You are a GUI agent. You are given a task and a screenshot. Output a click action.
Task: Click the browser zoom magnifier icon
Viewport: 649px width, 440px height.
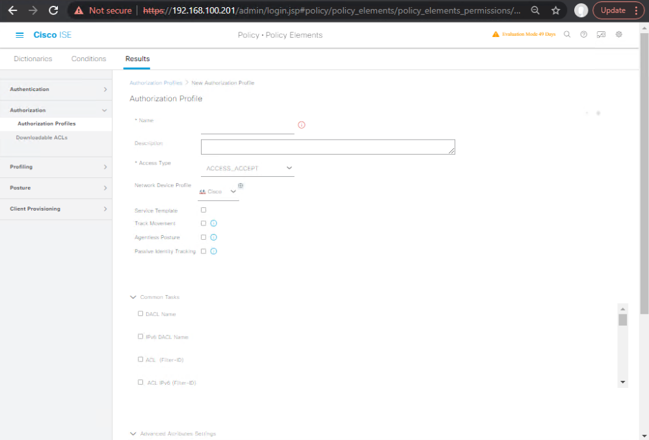click(535, 10)
